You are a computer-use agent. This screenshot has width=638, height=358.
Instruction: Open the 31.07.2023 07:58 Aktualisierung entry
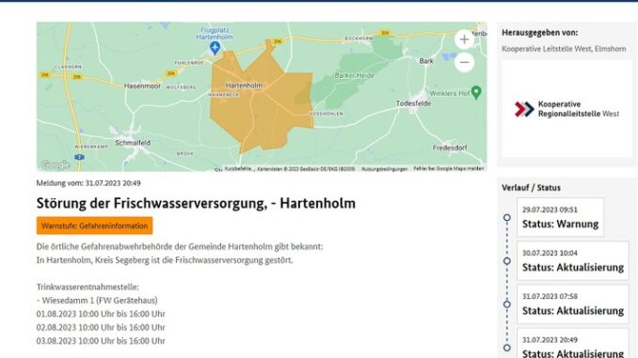[x=573, y=304]
